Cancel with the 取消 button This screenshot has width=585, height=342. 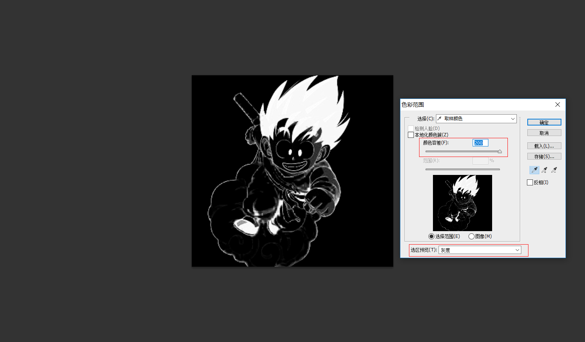[x=544, y=133]
